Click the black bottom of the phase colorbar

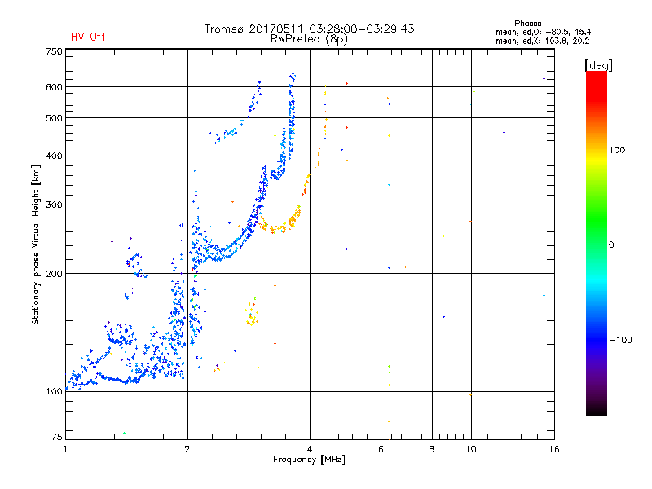pyautogui.click(x=597, y=410)
